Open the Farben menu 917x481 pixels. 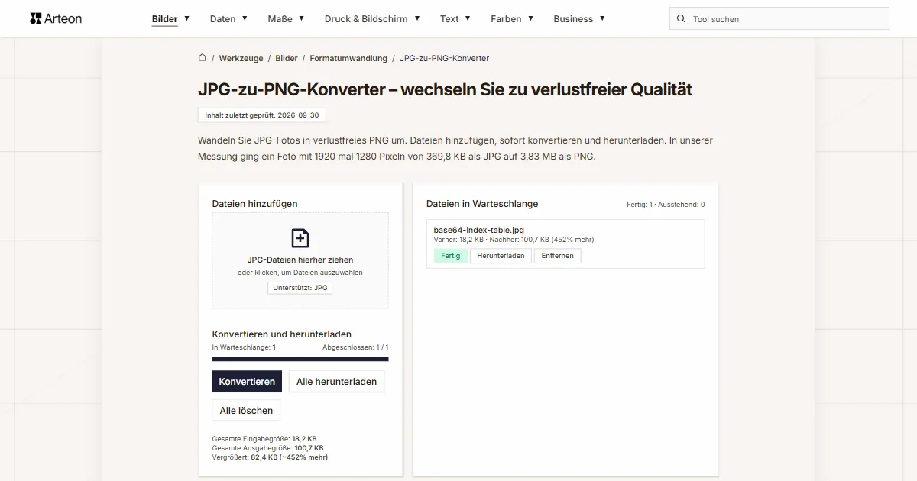(506, 18)
